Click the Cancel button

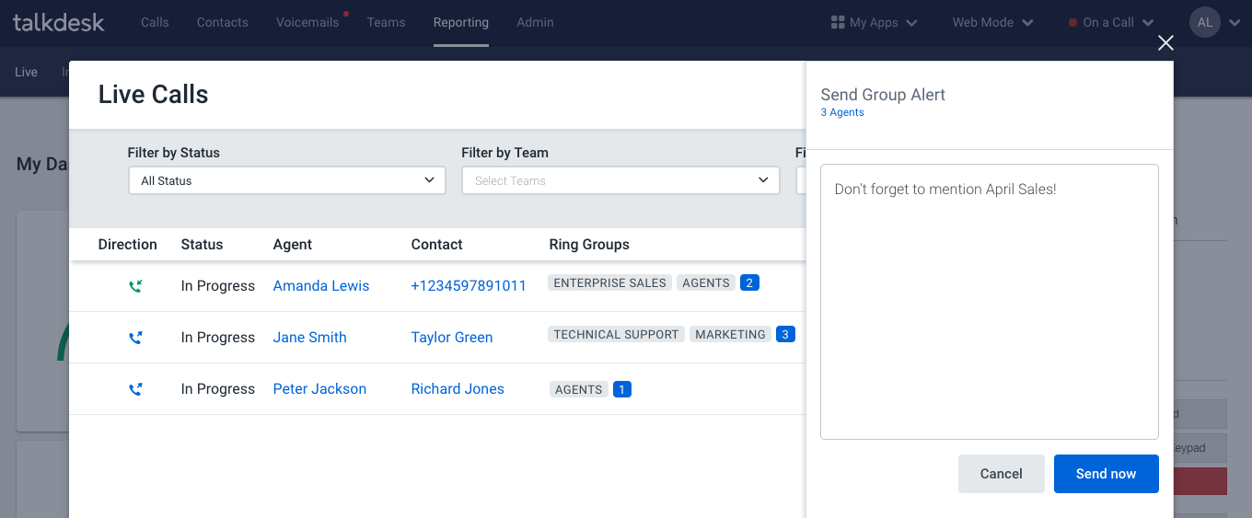click(1002, 474)
